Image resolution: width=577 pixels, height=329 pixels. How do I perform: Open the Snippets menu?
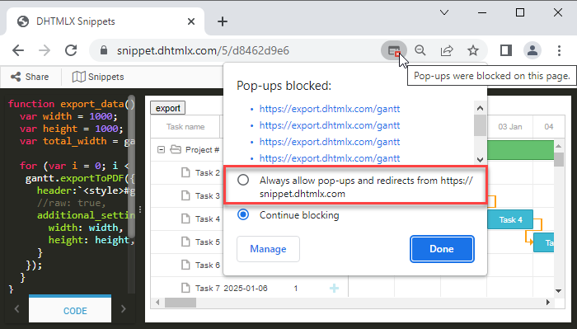98,77
